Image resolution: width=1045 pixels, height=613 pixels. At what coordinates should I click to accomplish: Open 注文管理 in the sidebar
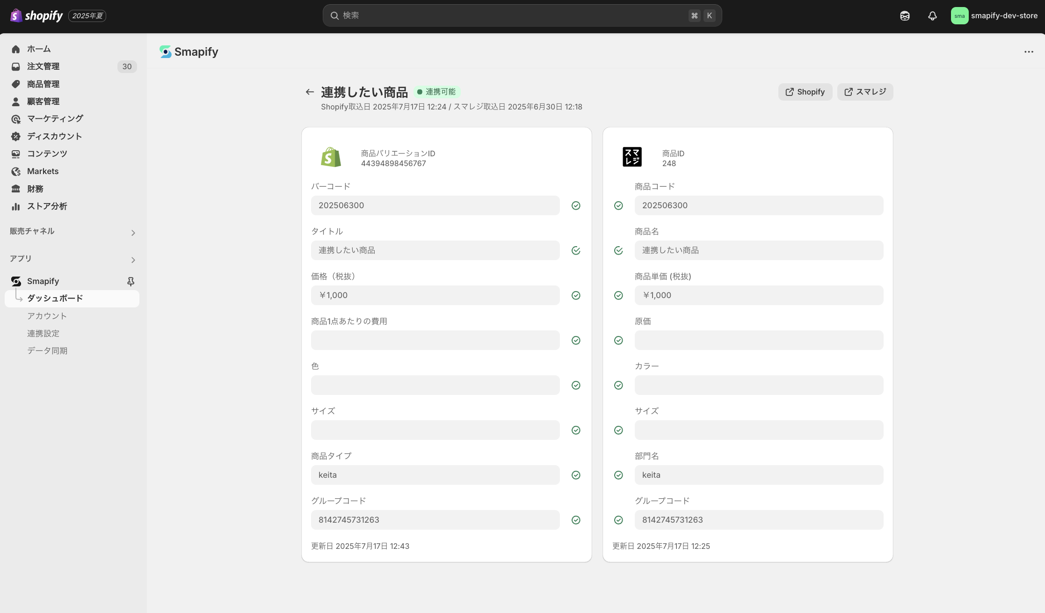point(73,66)
